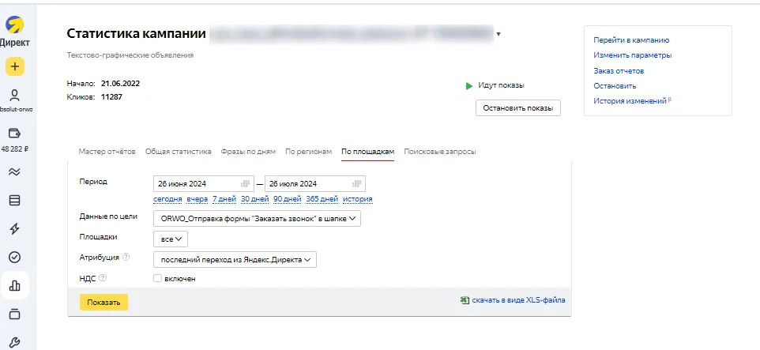Click the clicks count 11287

coord(111,97)
